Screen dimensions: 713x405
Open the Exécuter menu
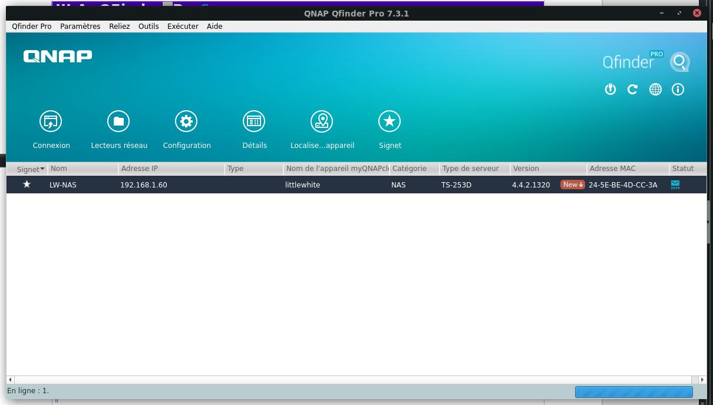pos(183,27)
